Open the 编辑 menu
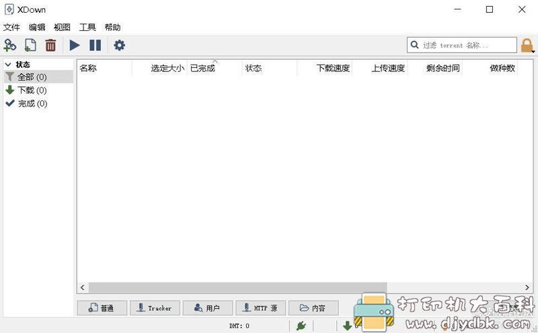Viewport: 538px width, 333px height. (37, 28)
